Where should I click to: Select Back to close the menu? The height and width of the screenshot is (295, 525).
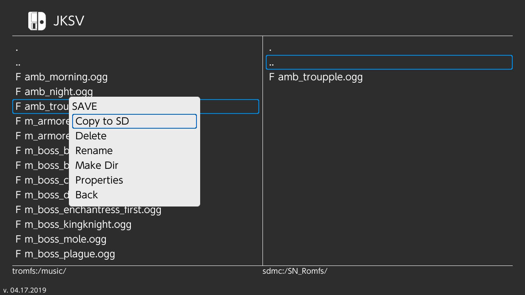[135, 195]
